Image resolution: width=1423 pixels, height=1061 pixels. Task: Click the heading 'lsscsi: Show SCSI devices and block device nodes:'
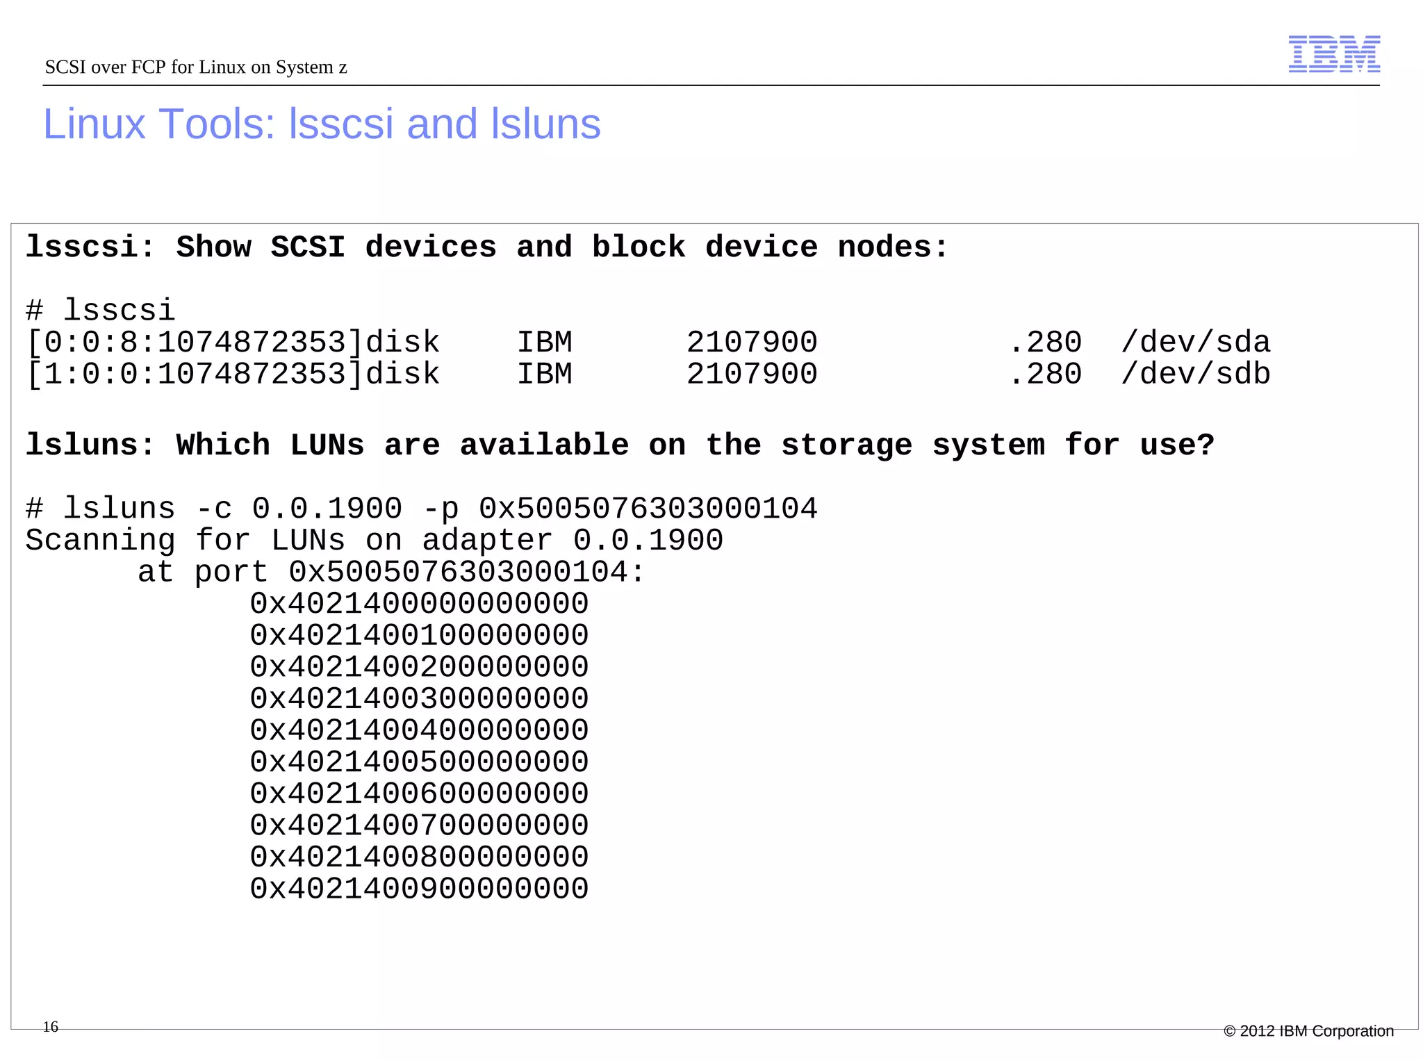pos(487,247)
